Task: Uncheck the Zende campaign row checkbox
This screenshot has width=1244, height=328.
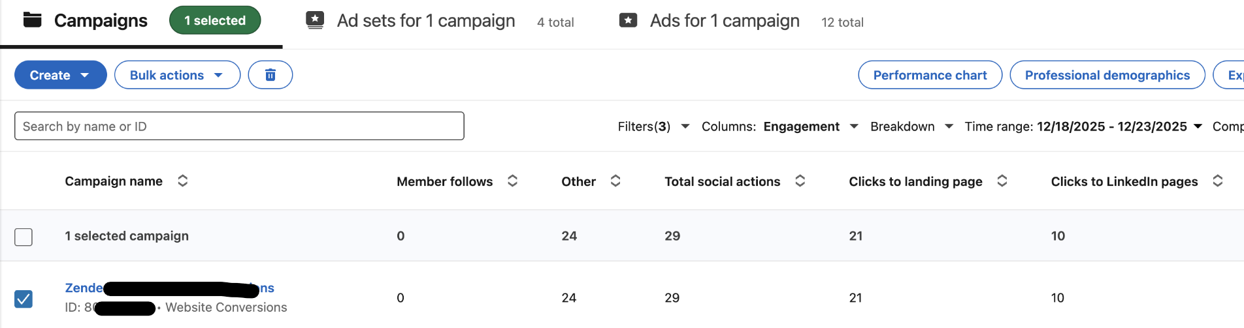Action: 24,299
